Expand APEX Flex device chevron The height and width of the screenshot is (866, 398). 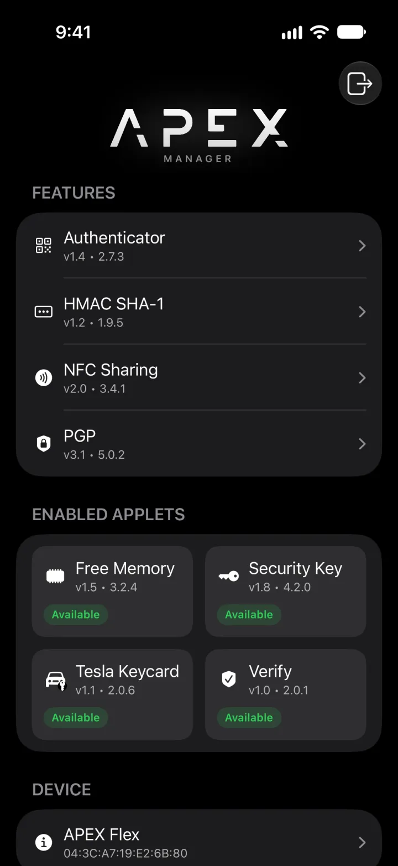(362, 842)
